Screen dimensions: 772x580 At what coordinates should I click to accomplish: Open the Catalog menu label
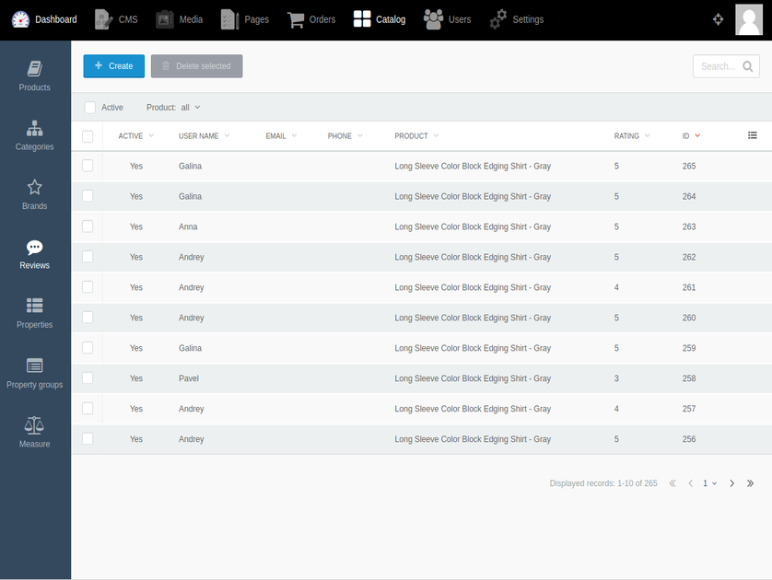tap(391, 19)
